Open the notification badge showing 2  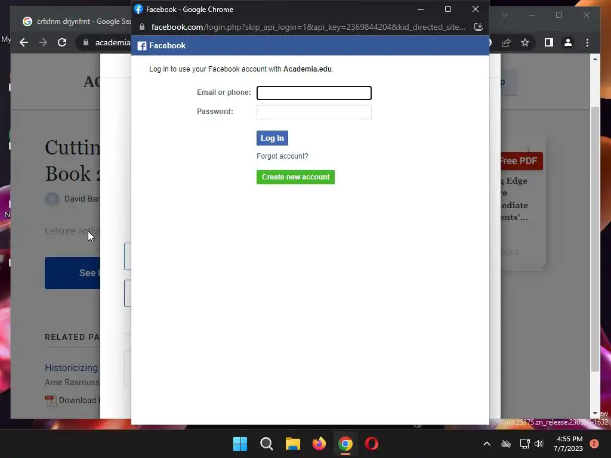594,444
